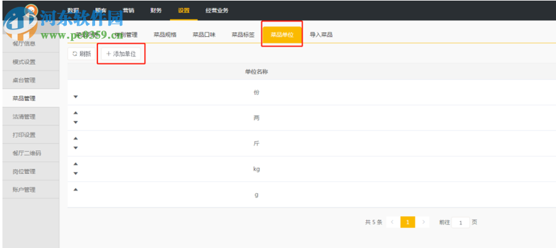Open the 经营业务 top menu
The height and width of the screenshot is (248, 556).
217,10
